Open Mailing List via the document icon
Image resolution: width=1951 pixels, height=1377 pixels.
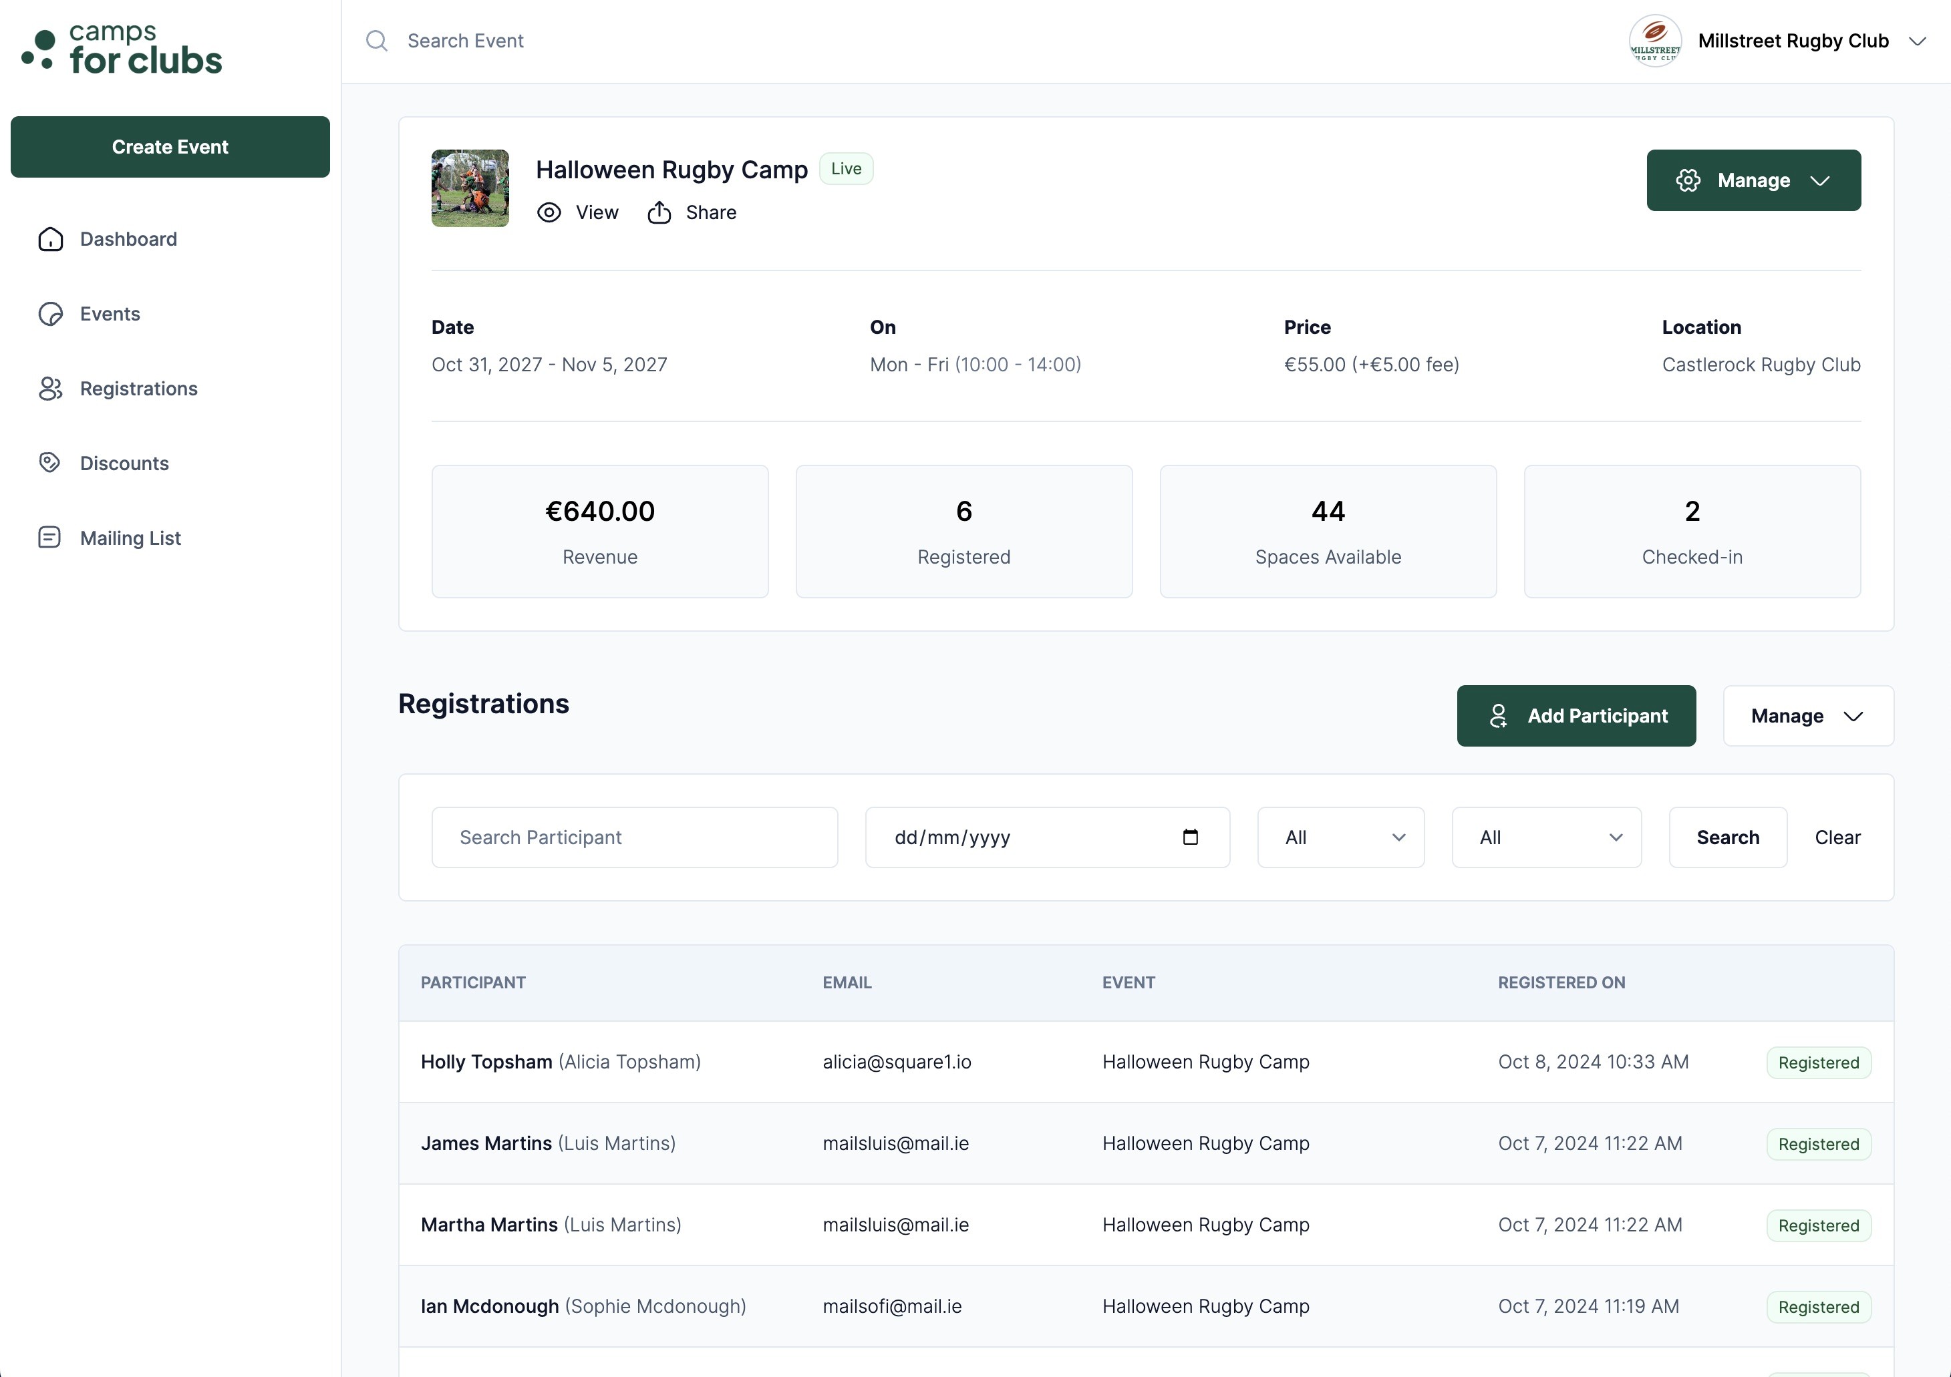(49, 537)
